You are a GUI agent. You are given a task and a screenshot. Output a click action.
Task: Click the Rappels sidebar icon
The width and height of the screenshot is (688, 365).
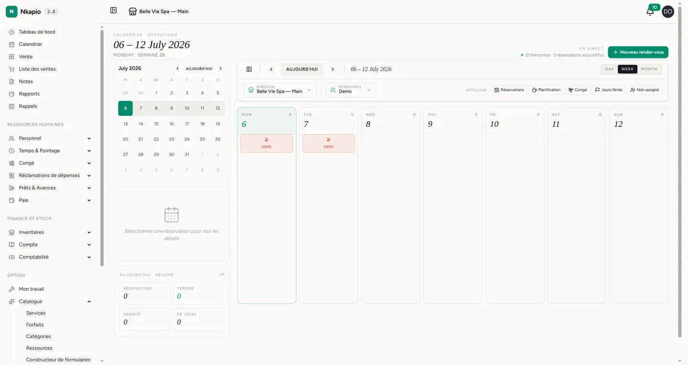(x=11, y=107)
